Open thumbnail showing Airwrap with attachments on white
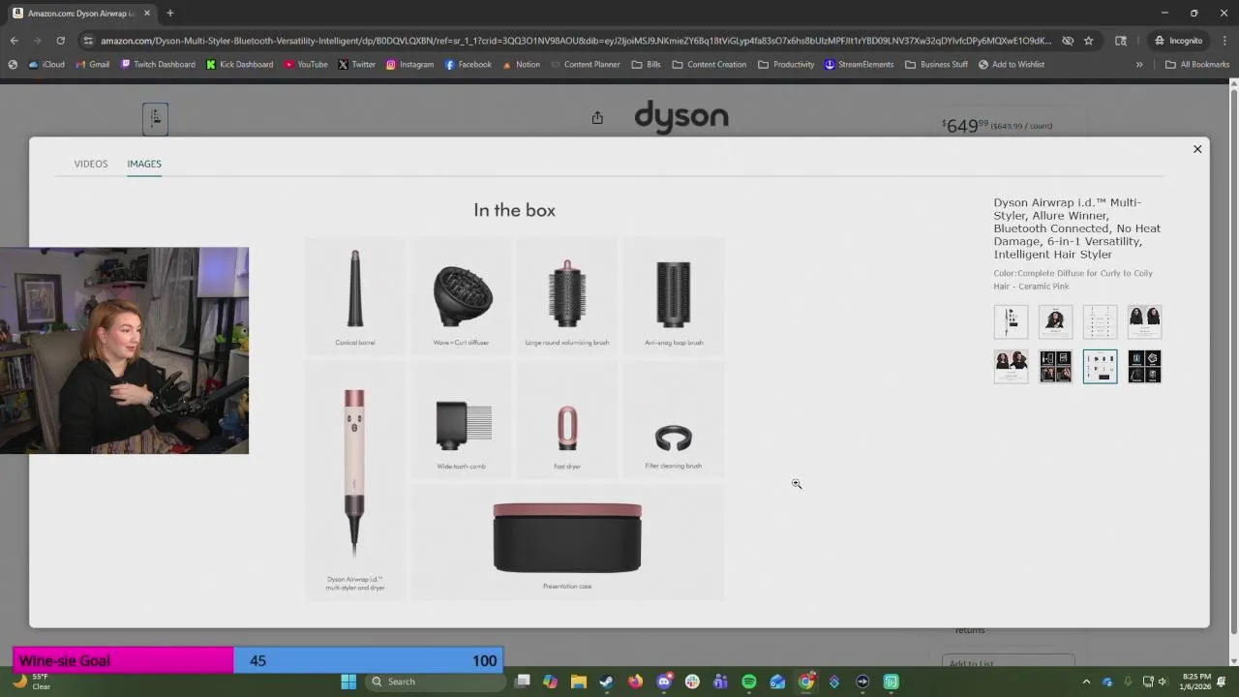1239x697 pixels. click(1011, 321)
